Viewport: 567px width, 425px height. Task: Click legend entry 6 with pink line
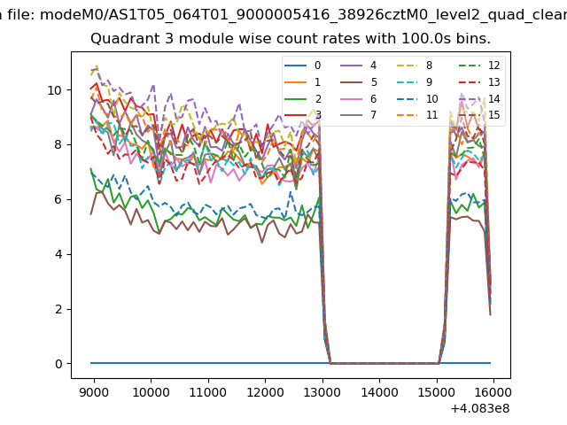357,98
